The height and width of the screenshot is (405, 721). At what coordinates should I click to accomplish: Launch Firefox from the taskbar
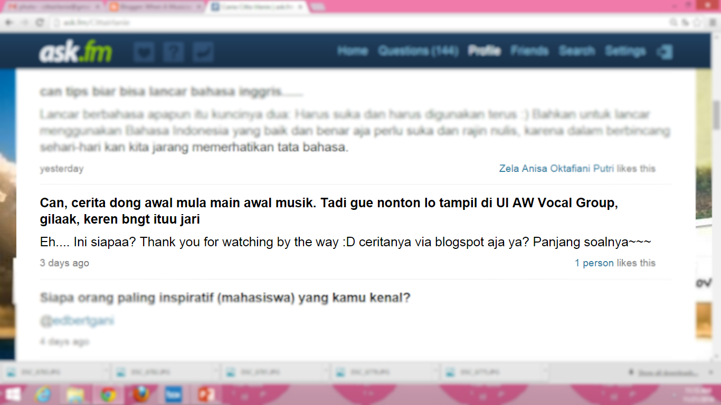140,394
